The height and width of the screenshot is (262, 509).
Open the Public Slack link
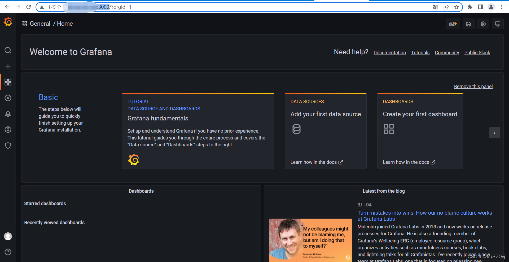[477, 53]
